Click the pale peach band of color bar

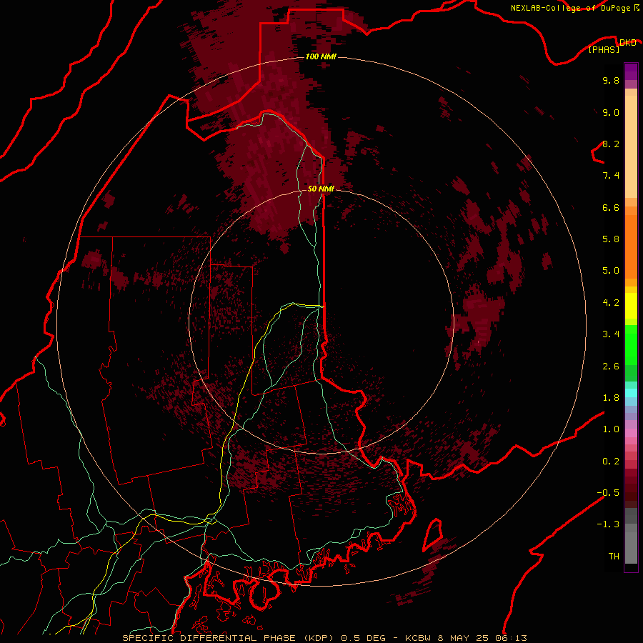pos(631,146)
